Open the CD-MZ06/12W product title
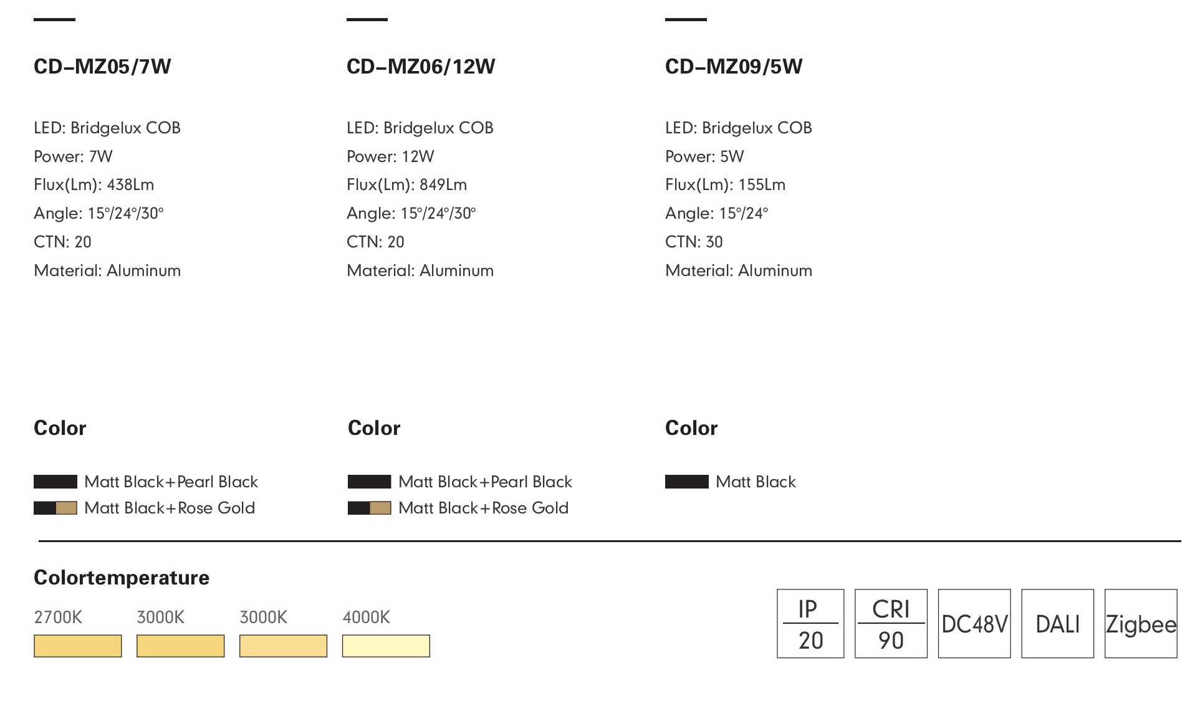 click(x=421, y=67)
